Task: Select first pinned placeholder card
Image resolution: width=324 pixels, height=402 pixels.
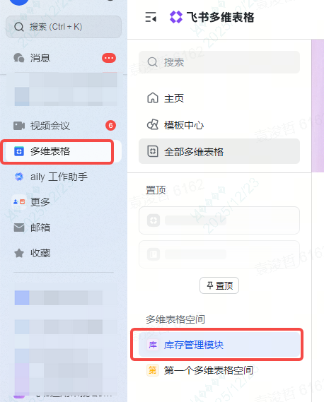Action: tap(219, 220)
